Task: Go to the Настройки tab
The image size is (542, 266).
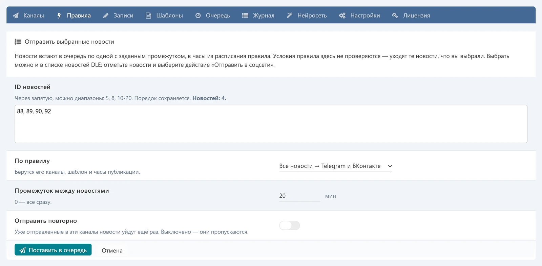Action: click(x=360, y=16)
